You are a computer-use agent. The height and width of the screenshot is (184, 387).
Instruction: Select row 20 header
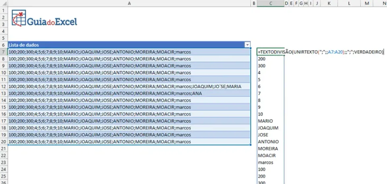point(4,142)
